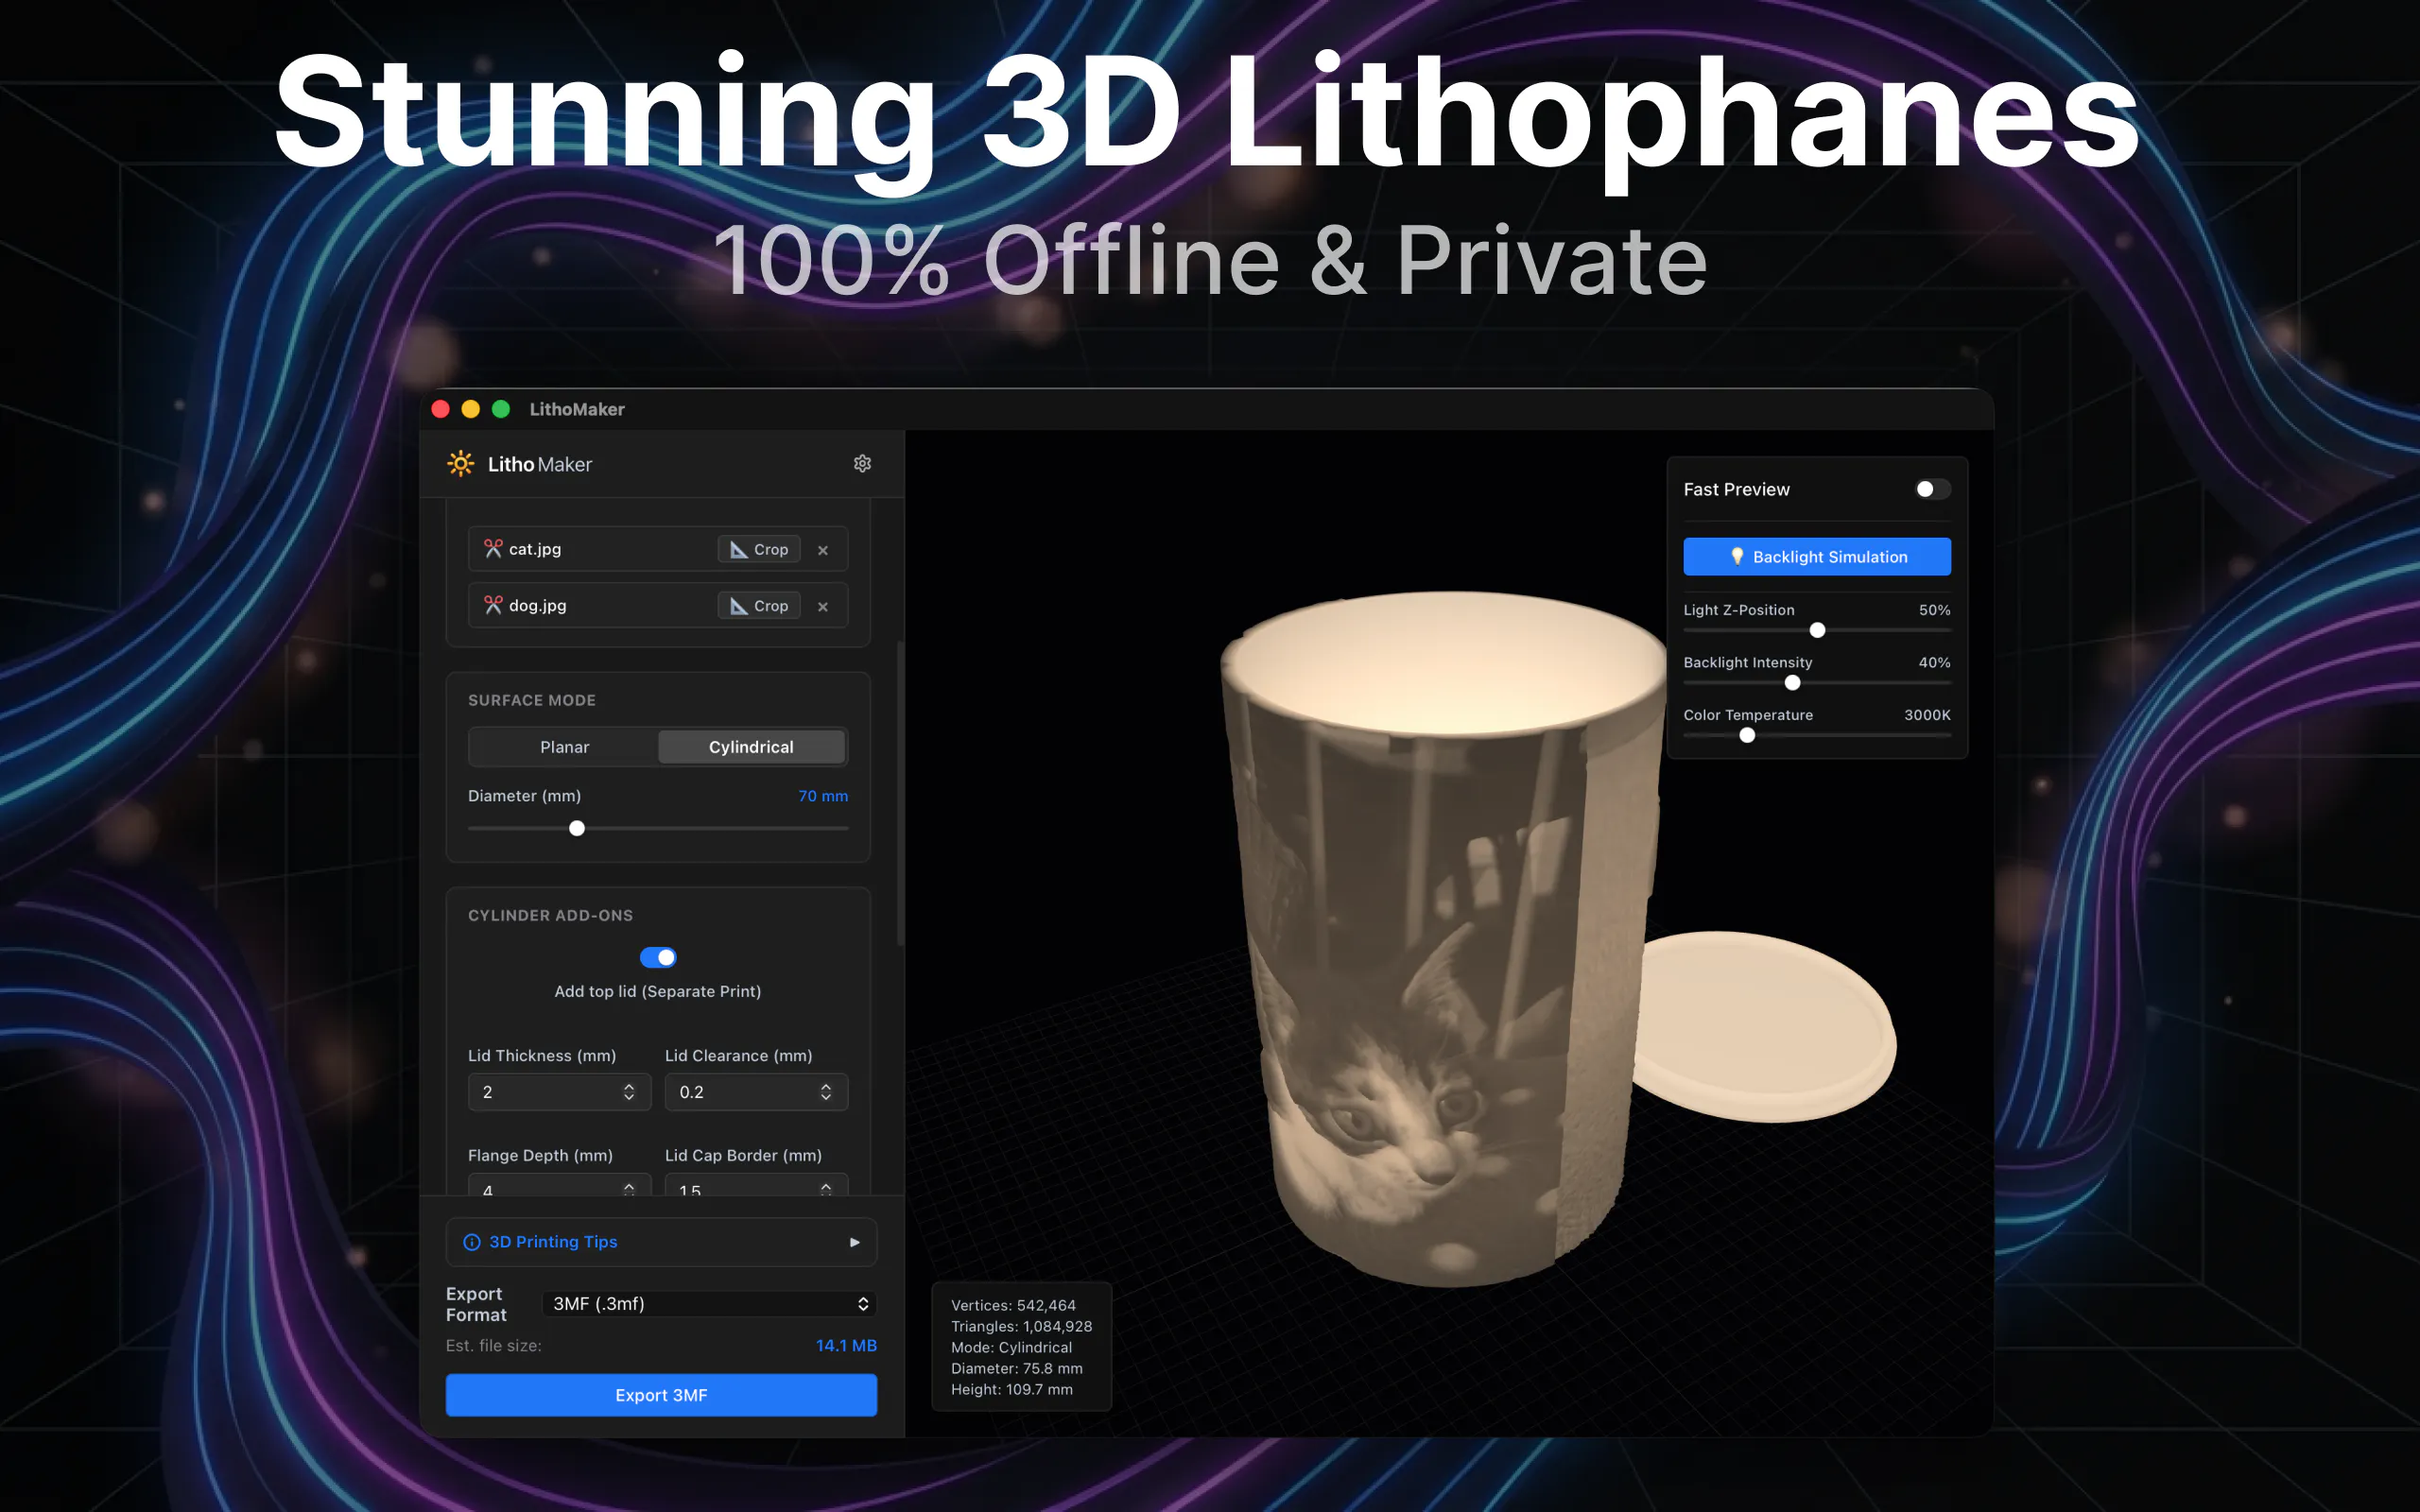The width and height of the screenshot is (2420, 1512).
Task: Click the 50% Light Z-Position value
Action: 1934,610
